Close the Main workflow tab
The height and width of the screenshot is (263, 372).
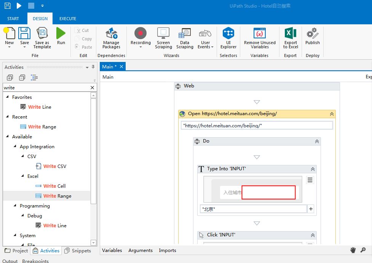(x=121, y=67)
